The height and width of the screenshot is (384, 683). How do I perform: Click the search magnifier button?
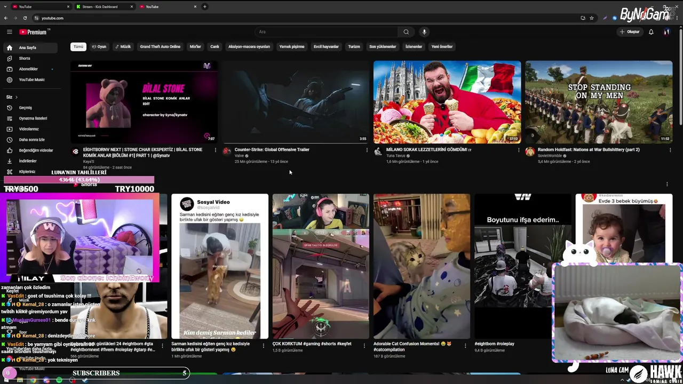pyautogui.click(x=406, y=32)
